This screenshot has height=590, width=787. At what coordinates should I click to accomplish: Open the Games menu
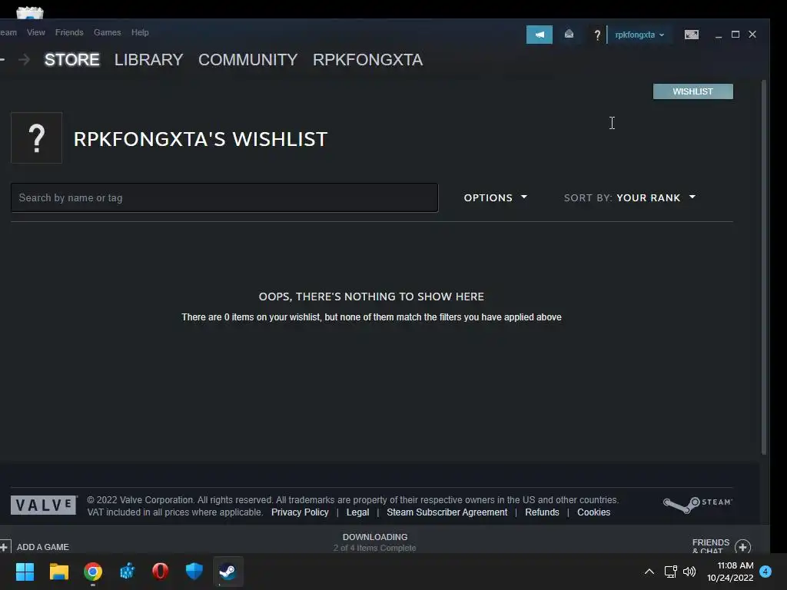108,32
